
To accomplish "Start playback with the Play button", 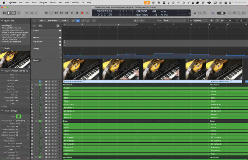I will 72,13.
